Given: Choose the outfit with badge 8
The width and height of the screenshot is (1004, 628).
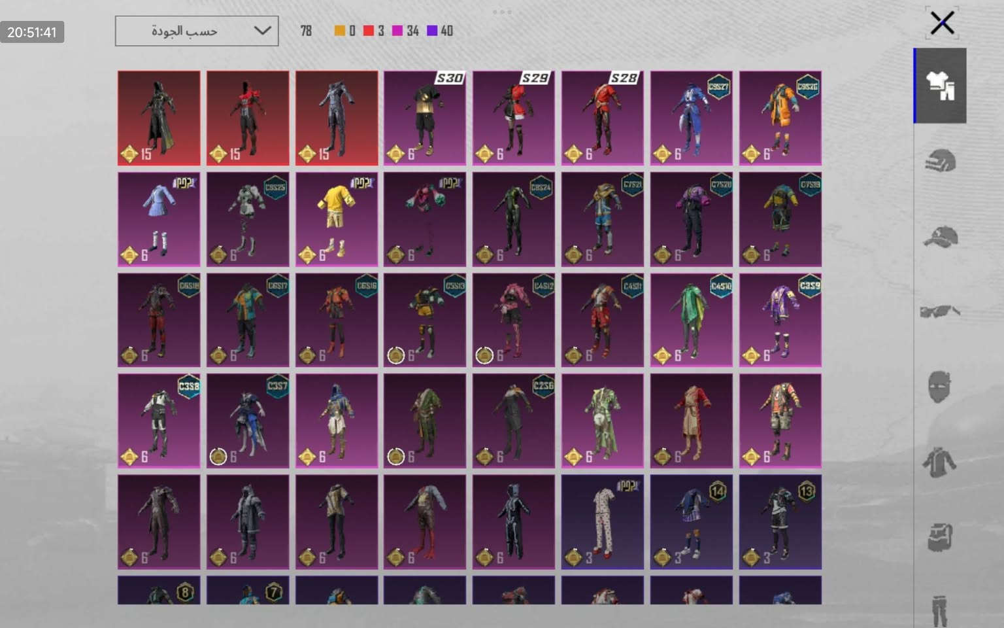Looking at the screenshot, I should (159, 590).
